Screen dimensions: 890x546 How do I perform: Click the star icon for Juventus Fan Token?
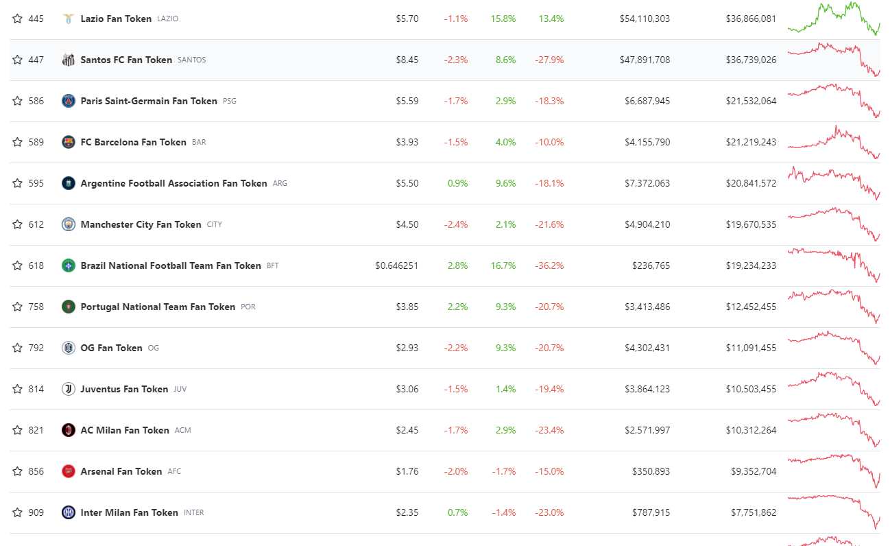pos(17,389)
